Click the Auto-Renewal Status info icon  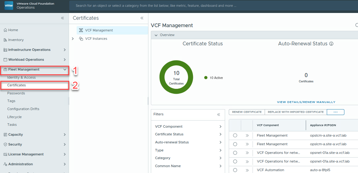(x=331, y=44)
